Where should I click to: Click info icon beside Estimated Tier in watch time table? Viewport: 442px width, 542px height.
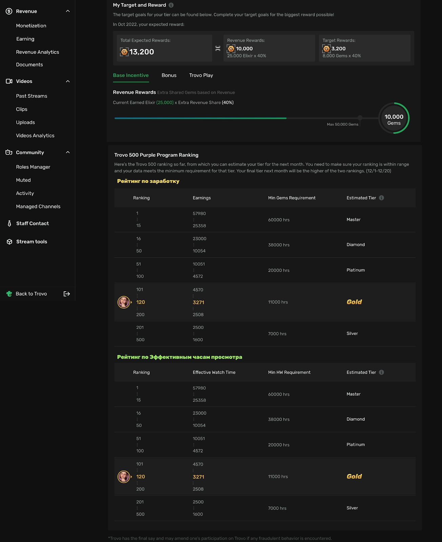click(381, 372)
